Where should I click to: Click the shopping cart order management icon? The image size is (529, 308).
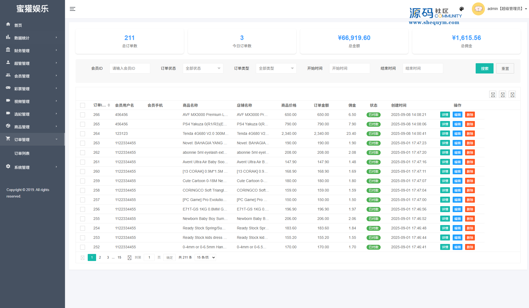coord(8,139)
